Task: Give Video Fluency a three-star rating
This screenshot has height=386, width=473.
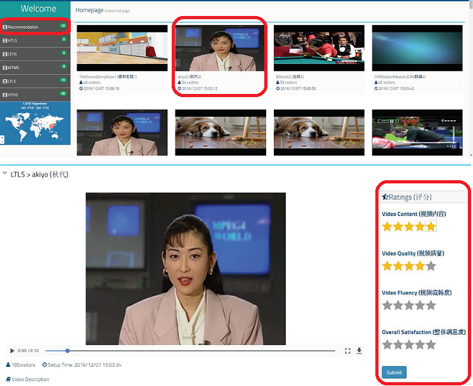Action: click(x=409, y=305)
